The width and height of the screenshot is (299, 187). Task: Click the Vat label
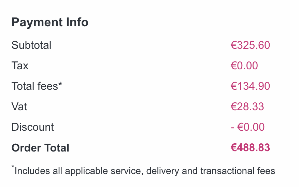point(19,106)
